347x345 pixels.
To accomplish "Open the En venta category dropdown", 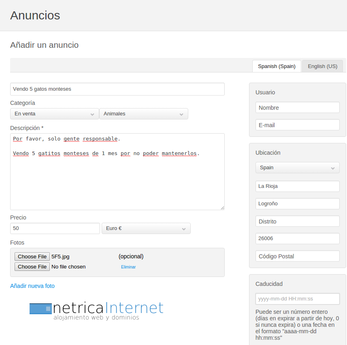I will tap(54, 114).
